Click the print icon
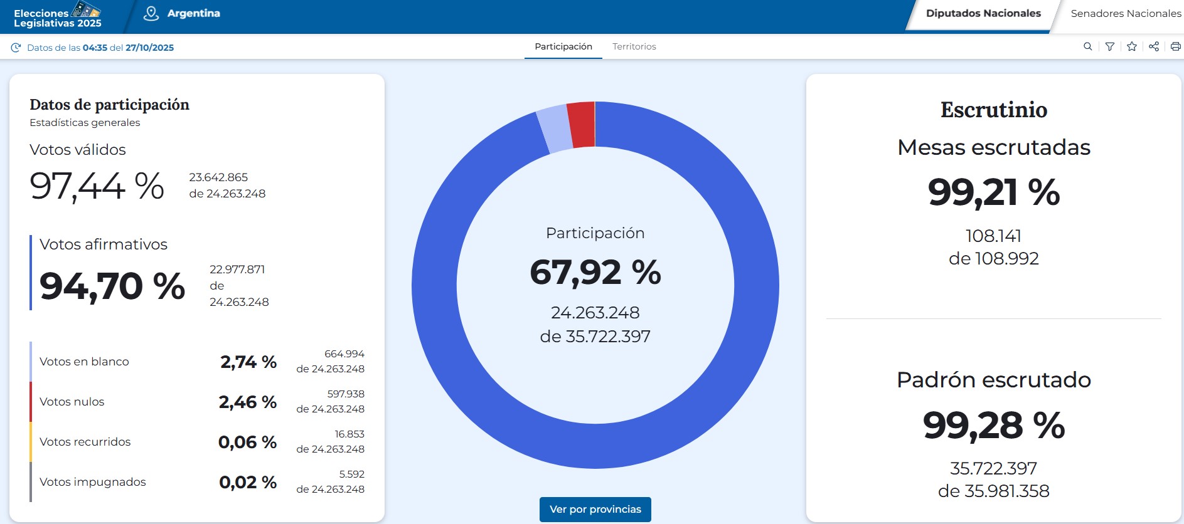 click(x=1175, y=46)
